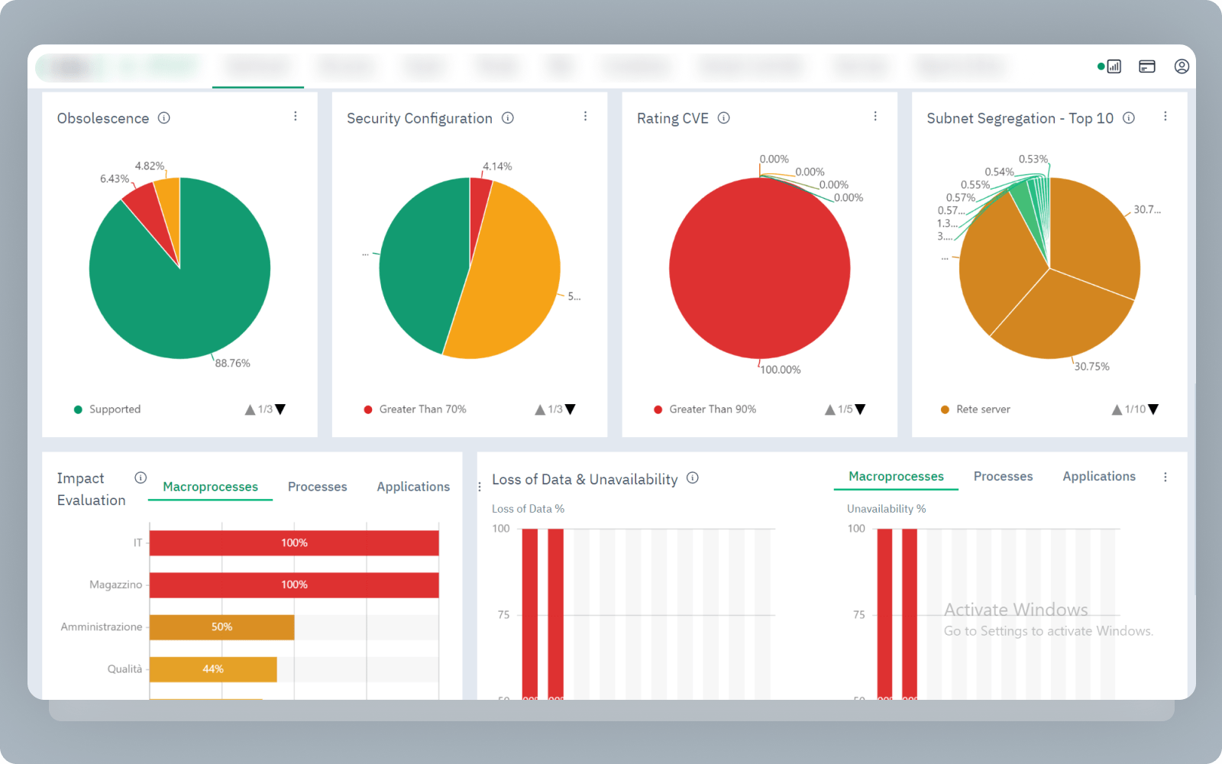Go to next legend page in Obsolescence

pos(280,410)
